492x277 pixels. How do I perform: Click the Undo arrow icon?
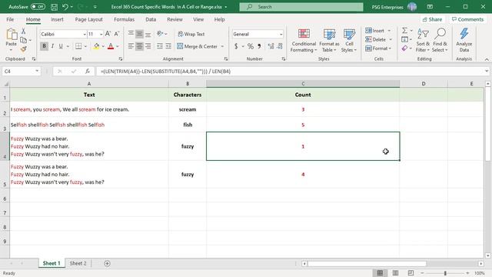click(65, 7)
